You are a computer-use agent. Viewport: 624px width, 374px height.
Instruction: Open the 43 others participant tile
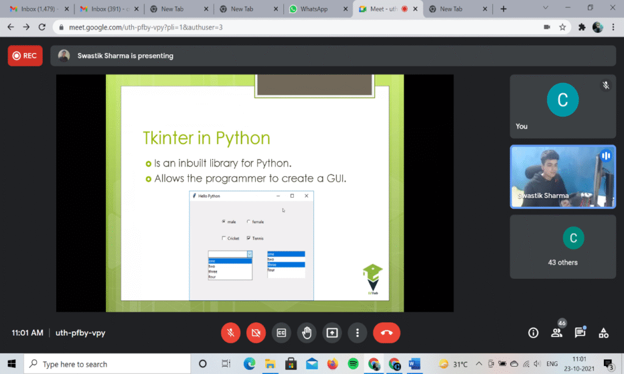coord(562,246)
